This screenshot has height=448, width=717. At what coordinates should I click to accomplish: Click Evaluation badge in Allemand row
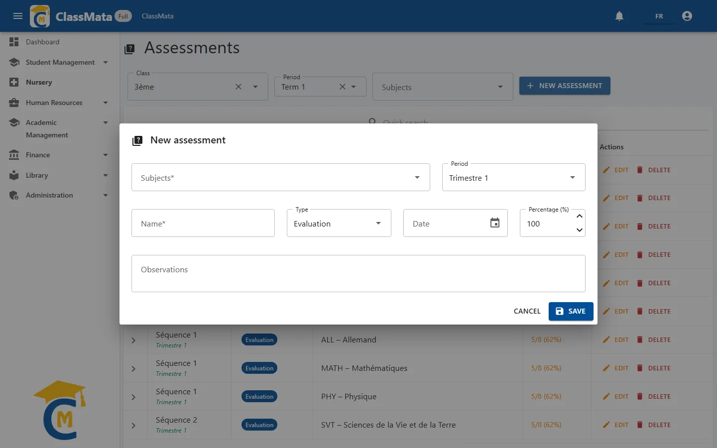(x=259, y=339)
